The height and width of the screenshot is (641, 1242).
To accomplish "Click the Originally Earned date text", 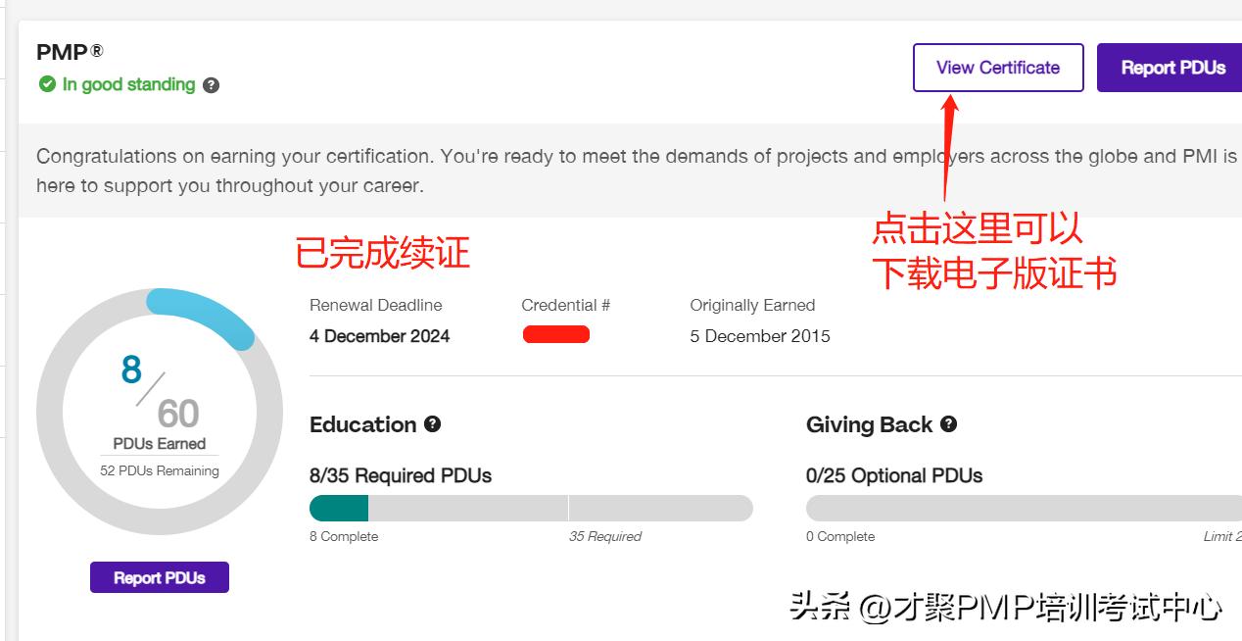I will tap(759, 335).
